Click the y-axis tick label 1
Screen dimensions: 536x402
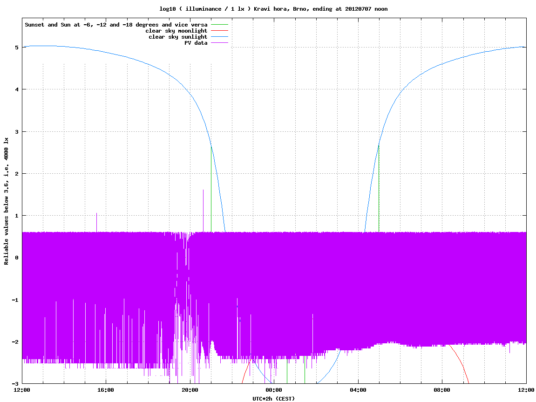tap(16, 216)
